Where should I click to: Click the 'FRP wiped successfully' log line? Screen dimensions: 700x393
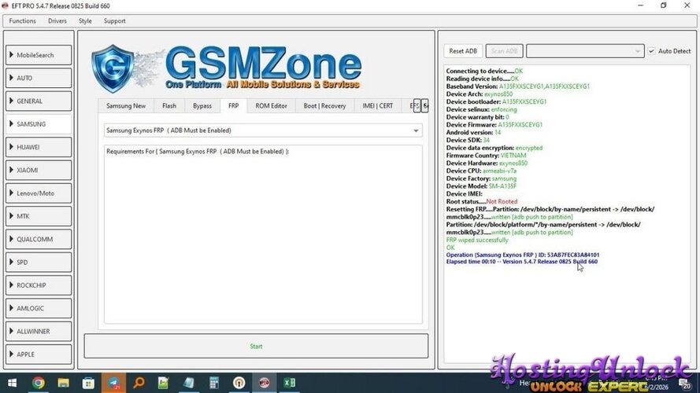[477, 241]
